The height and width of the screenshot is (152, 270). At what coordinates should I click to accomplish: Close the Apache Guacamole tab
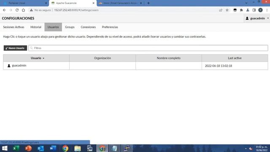click(94, 3)
